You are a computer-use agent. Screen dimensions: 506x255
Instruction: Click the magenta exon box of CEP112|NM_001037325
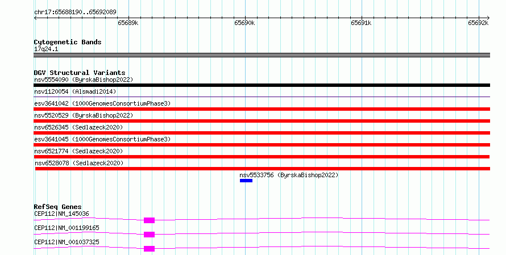point(149,249)
